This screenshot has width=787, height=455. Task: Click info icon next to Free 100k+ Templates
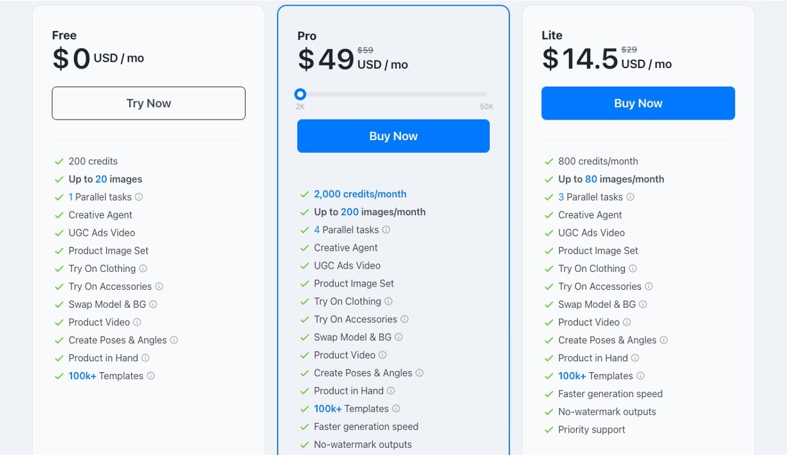point(150,376)
